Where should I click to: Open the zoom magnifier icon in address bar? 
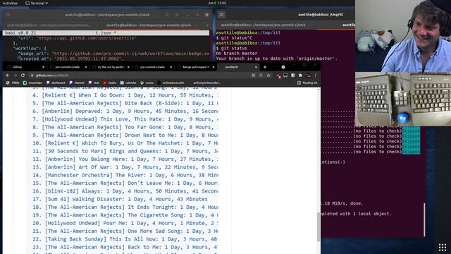tap(261, 75)
